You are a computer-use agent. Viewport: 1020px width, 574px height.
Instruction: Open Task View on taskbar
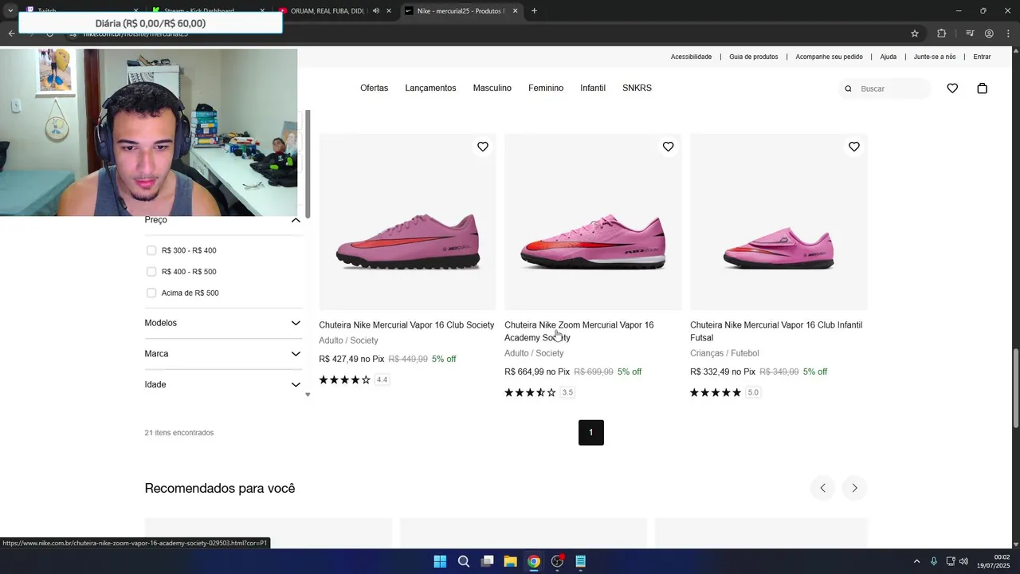click(x=487, y=561)
